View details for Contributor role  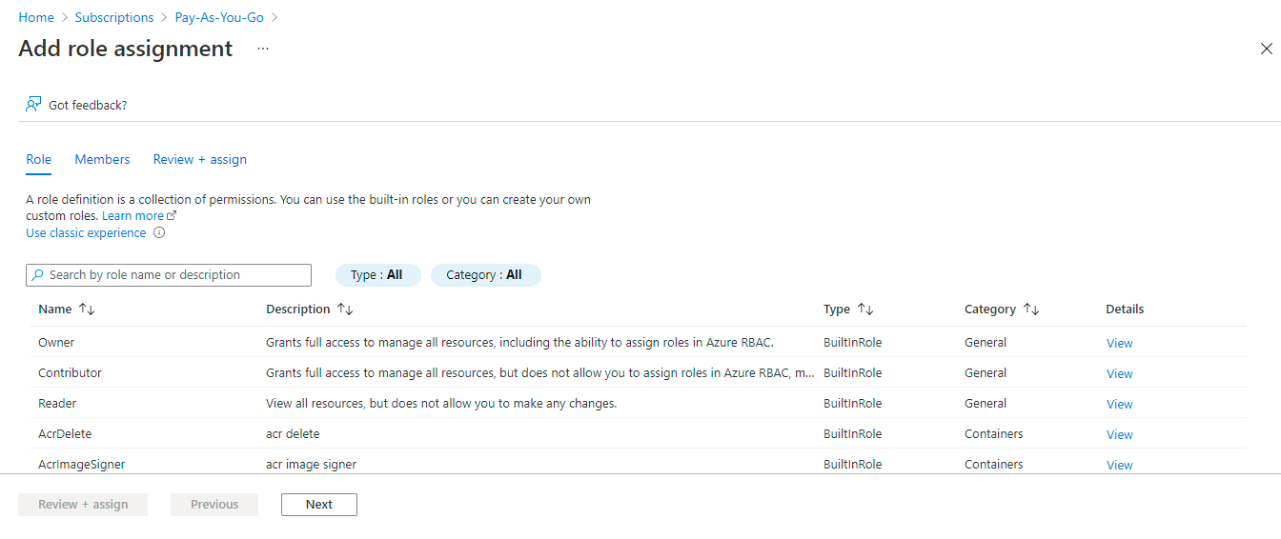1120,373
